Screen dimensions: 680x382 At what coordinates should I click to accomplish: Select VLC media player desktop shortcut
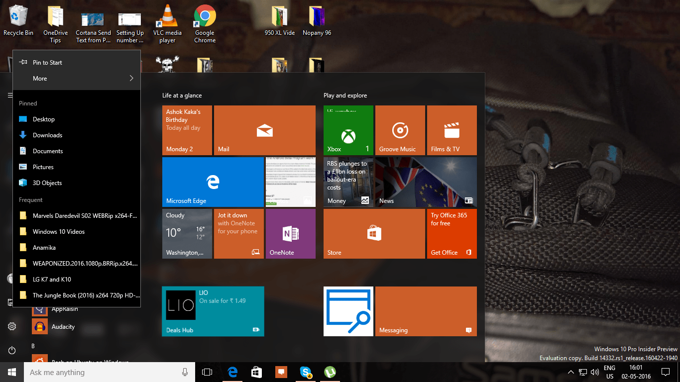[167, 24]
